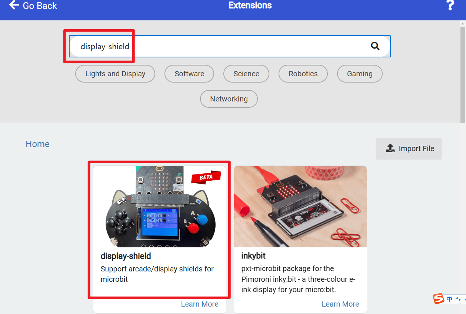Toggle the Chinese input mode indicator
Screen dimensions: 466x314
[x=449, y=299]
